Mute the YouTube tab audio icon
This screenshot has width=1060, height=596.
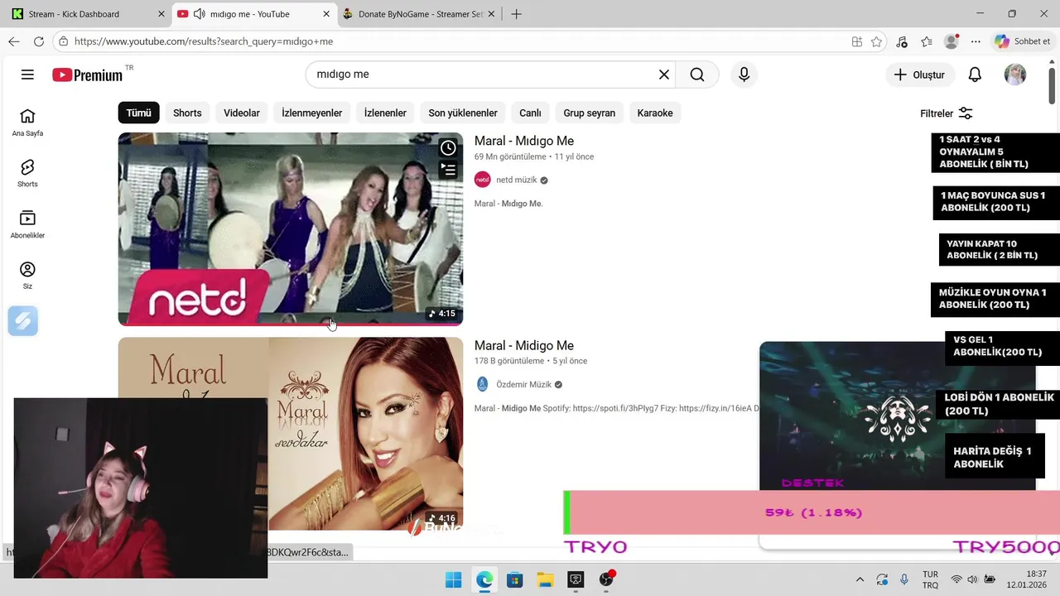pos(199,14)
